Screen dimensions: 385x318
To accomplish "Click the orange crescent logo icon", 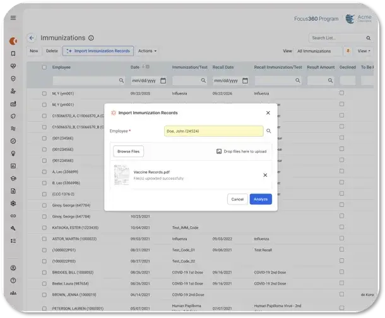I will tap(13, 41).
